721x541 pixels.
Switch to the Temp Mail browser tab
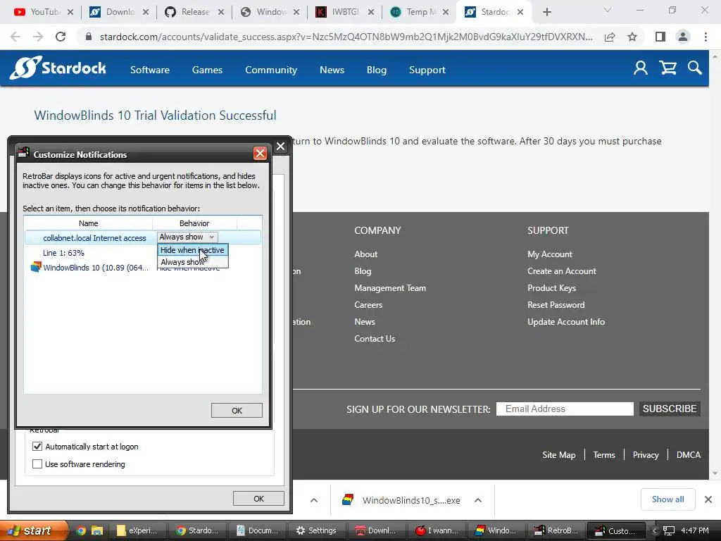(420, 12)
